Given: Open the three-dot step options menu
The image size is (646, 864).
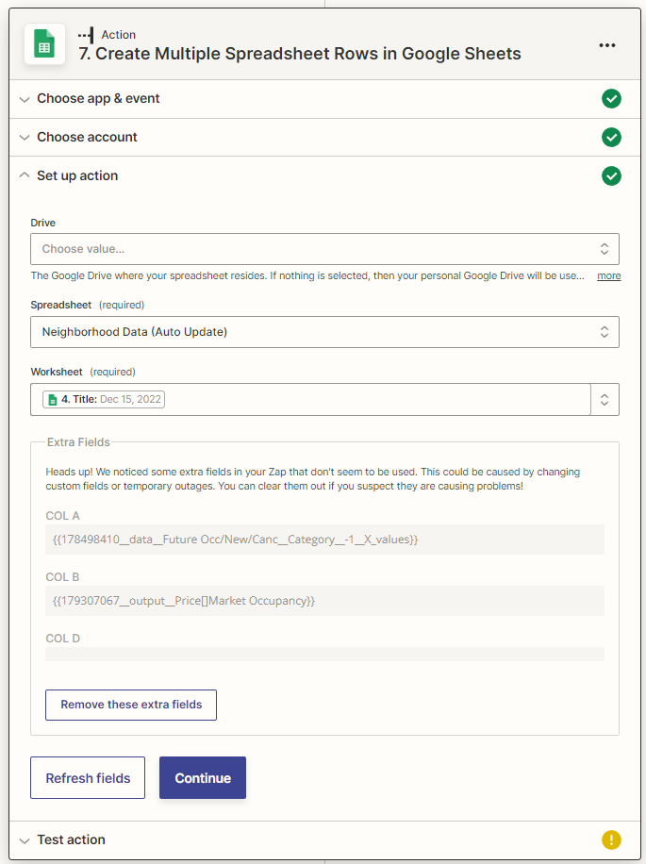Looking at the screenshot, I should [607, 45].
